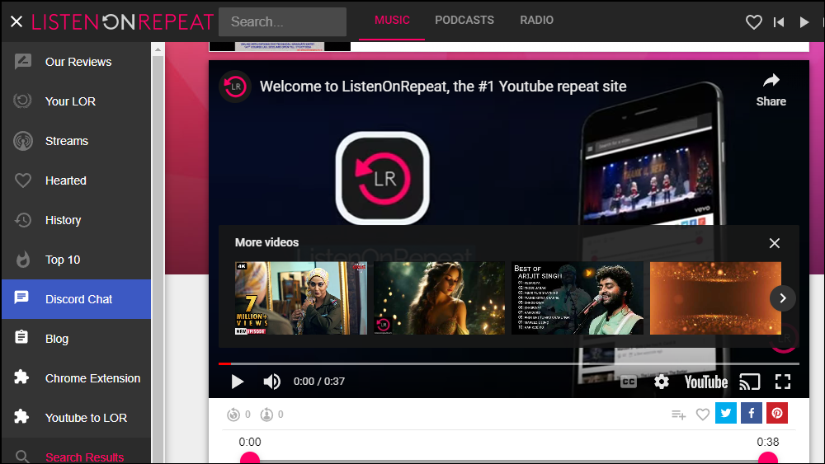The width and height of the screenshot is (825, 464).
Task: Open the 7 Million Views video thumbnail
Action: 301,298
